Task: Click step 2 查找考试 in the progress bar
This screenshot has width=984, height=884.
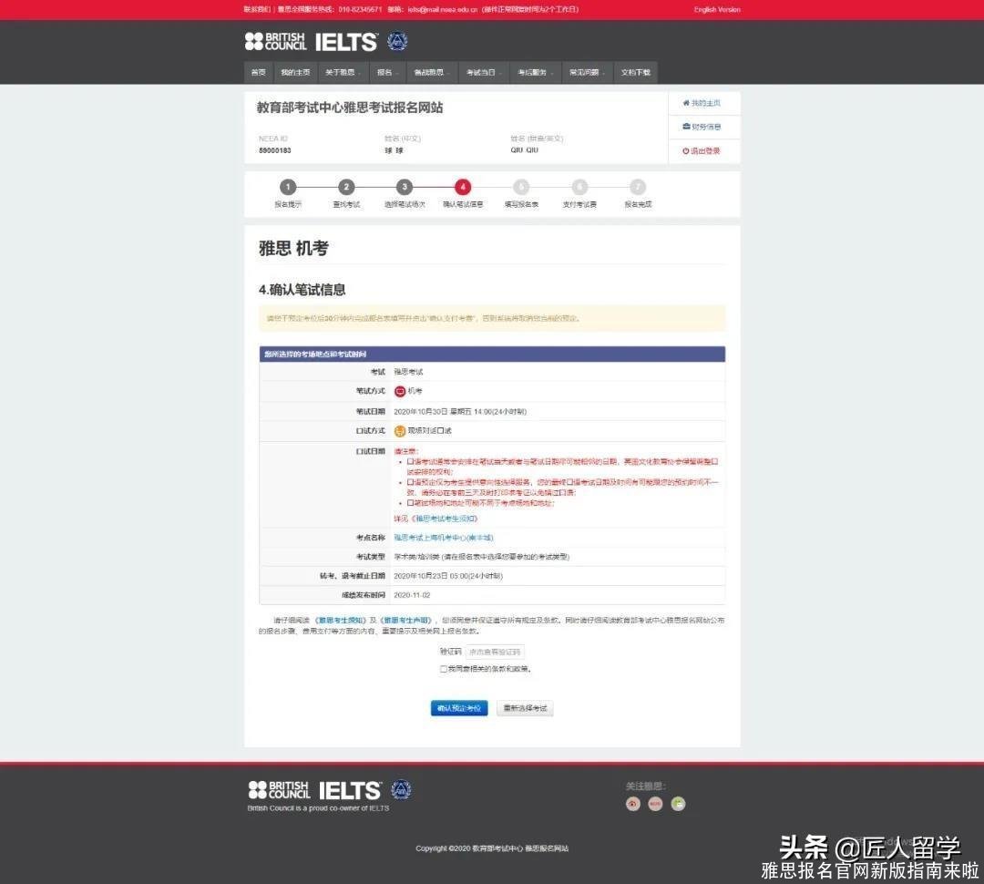Action: click(x=346, y=186)
